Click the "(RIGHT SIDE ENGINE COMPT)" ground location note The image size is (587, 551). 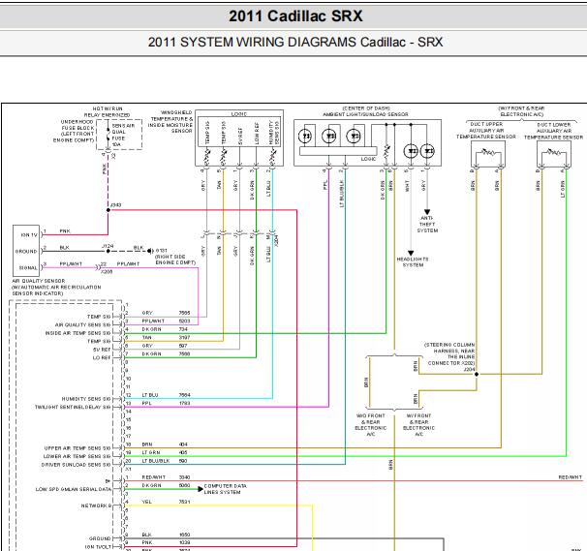[175, 260]
